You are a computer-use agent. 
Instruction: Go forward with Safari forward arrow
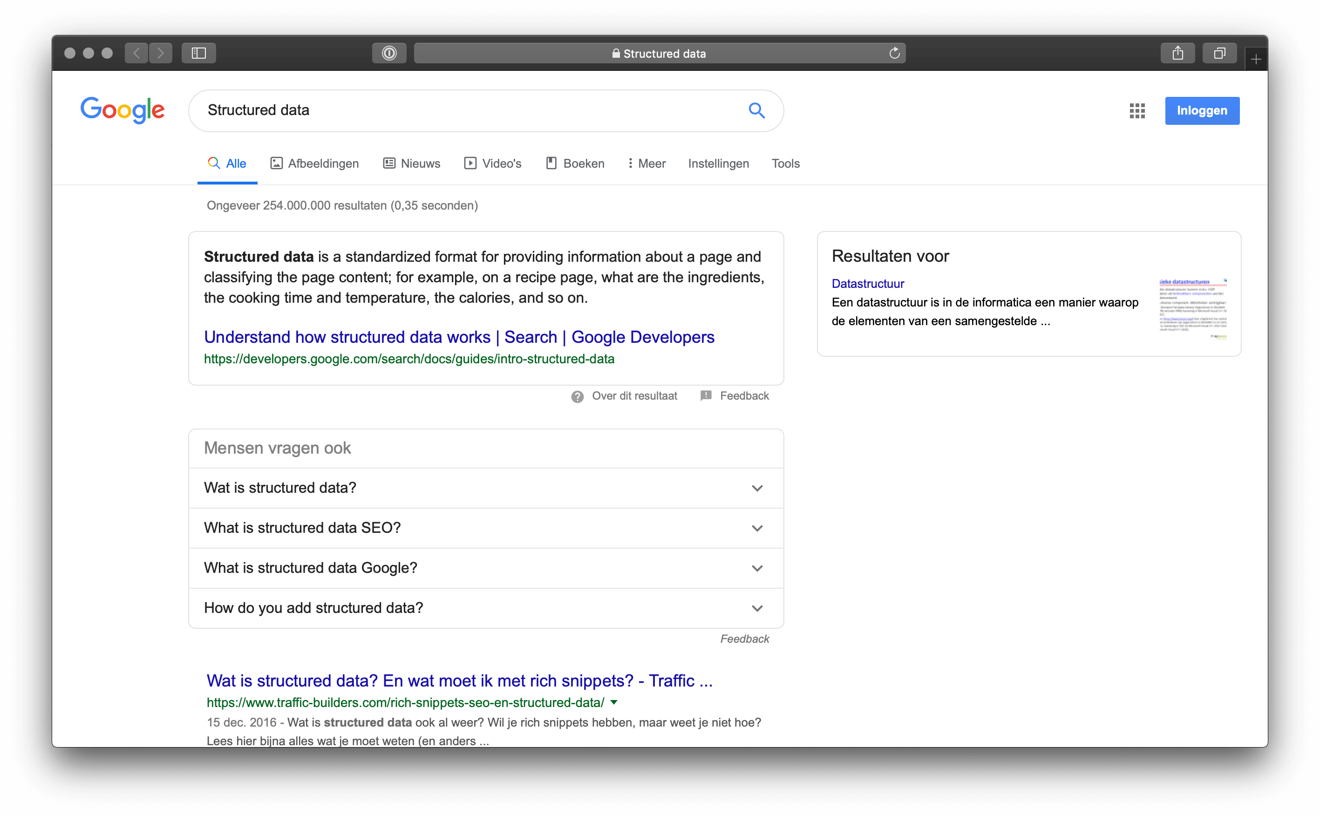161,53
